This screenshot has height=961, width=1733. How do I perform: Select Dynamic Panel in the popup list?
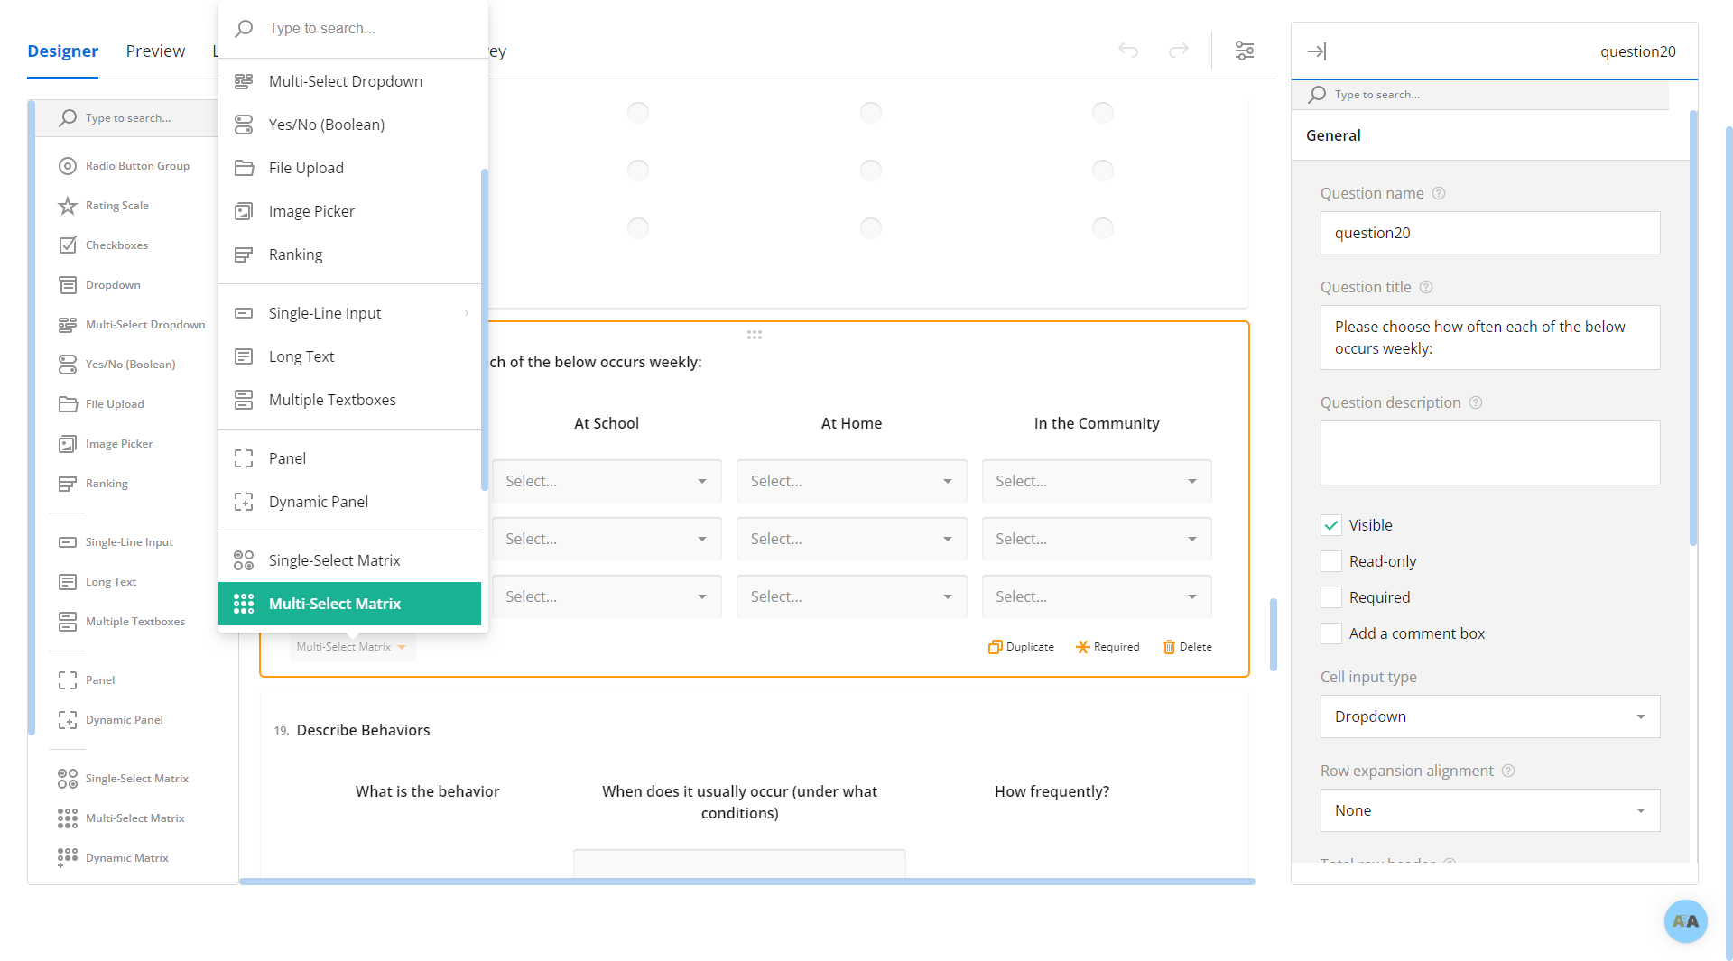coord(318,502)
